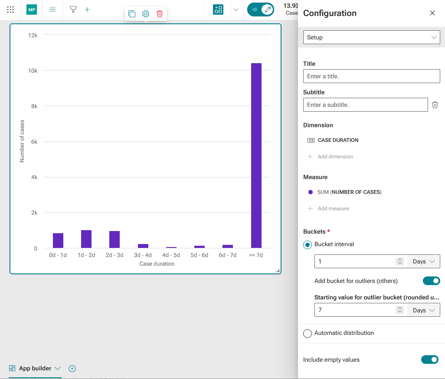445x379 pixels.
Task: Disable Add bucket for outliers toggle
Action: (x=431, y=281)
